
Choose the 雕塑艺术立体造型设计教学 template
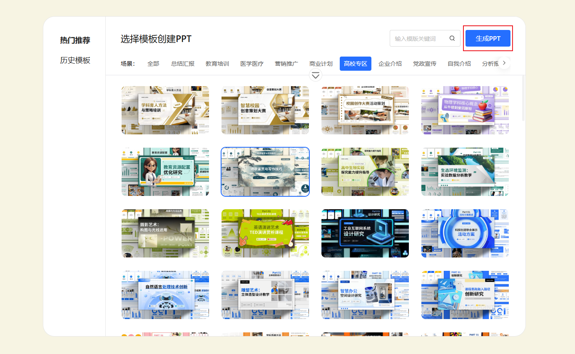265,295
